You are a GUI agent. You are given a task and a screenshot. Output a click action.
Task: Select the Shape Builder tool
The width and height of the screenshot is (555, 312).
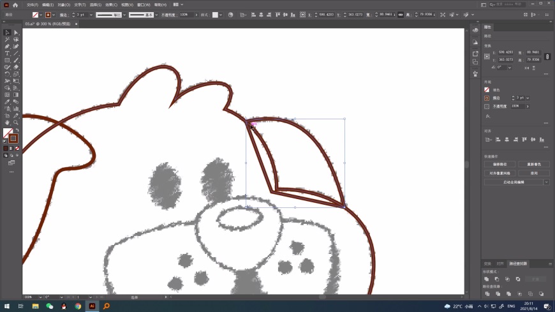(7, 88)
